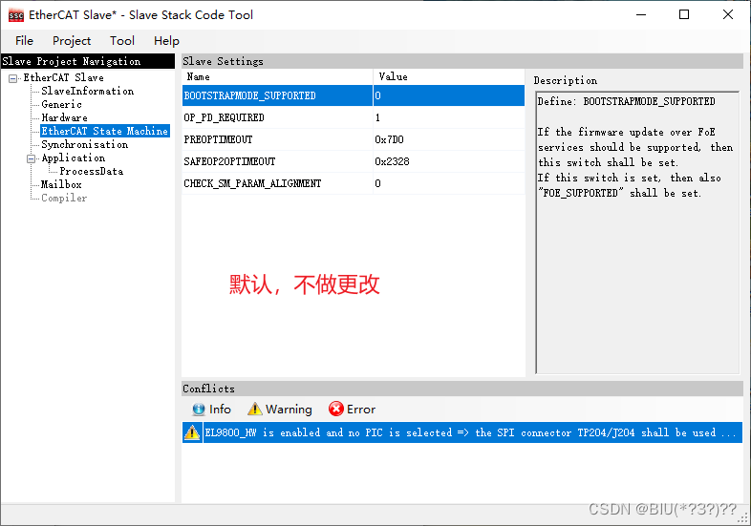This screenshot has height=526, width=751.
Task: Select the EtherCAT Slave root node
Action: coord(63,77)
